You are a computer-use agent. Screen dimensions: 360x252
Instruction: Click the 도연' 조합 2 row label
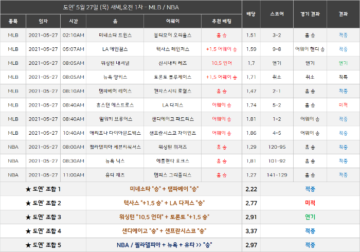[43, 203]
